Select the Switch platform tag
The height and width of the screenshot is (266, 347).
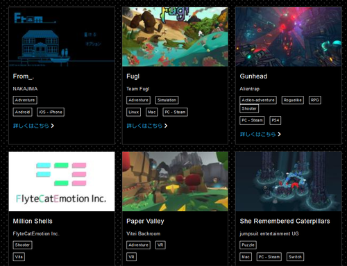[295, 257]
